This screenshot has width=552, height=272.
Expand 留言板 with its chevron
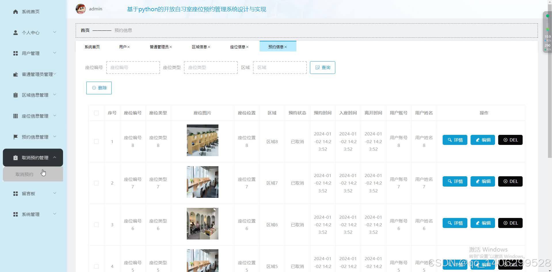pos(55,193)
